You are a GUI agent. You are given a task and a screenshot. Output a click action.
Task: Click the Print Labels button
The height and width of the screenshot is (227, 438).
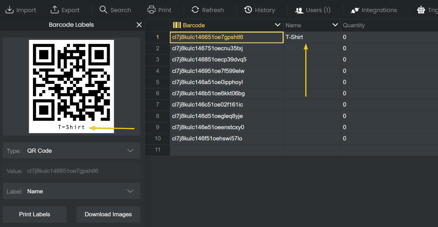(34, 214)
